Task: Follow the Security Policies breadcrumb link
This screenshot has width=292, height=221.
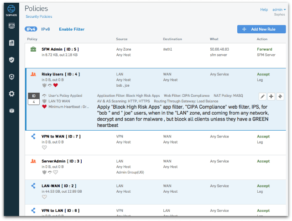Action: (x=39, y=16)
